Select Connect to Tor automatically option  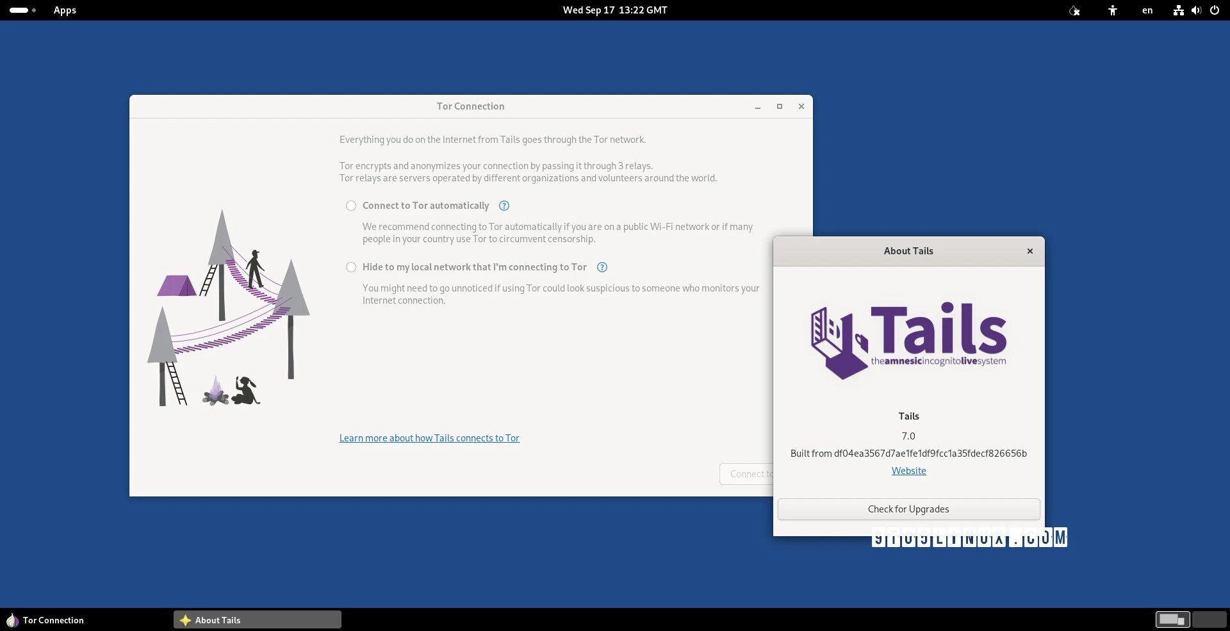pyautogui.click(x=351, y=206)
